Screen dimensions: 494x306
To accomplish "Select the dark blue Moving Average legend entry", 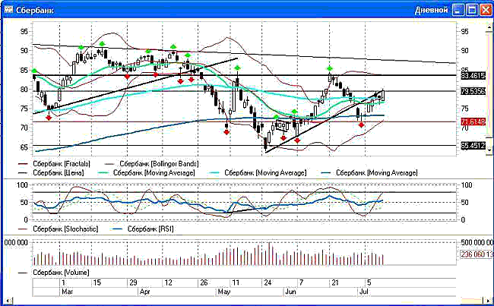I will (x=369, y=173).
